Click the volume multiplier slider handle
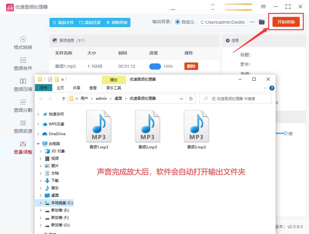 coord(285,134)
